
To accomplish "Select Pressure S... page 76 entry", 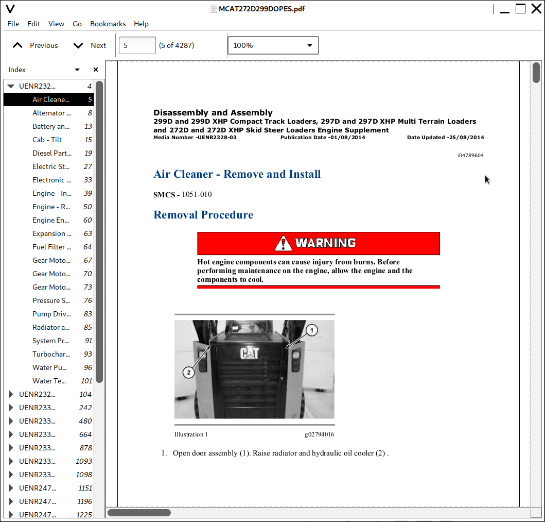I will point(49,300).
